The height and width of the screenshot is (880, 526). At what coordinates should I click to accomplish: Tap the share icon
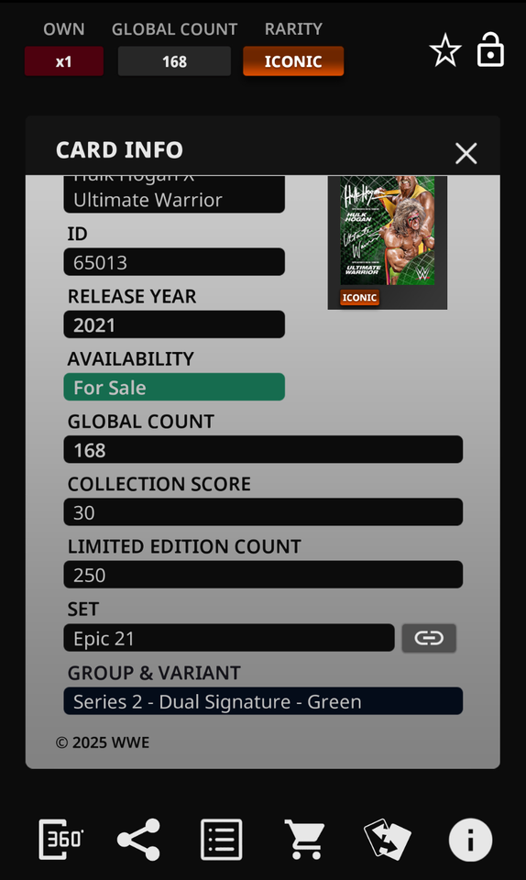(138, 840)
